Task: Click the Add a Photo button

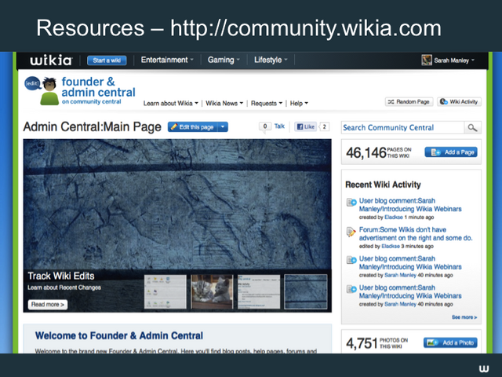Action: tap(450, 342)
